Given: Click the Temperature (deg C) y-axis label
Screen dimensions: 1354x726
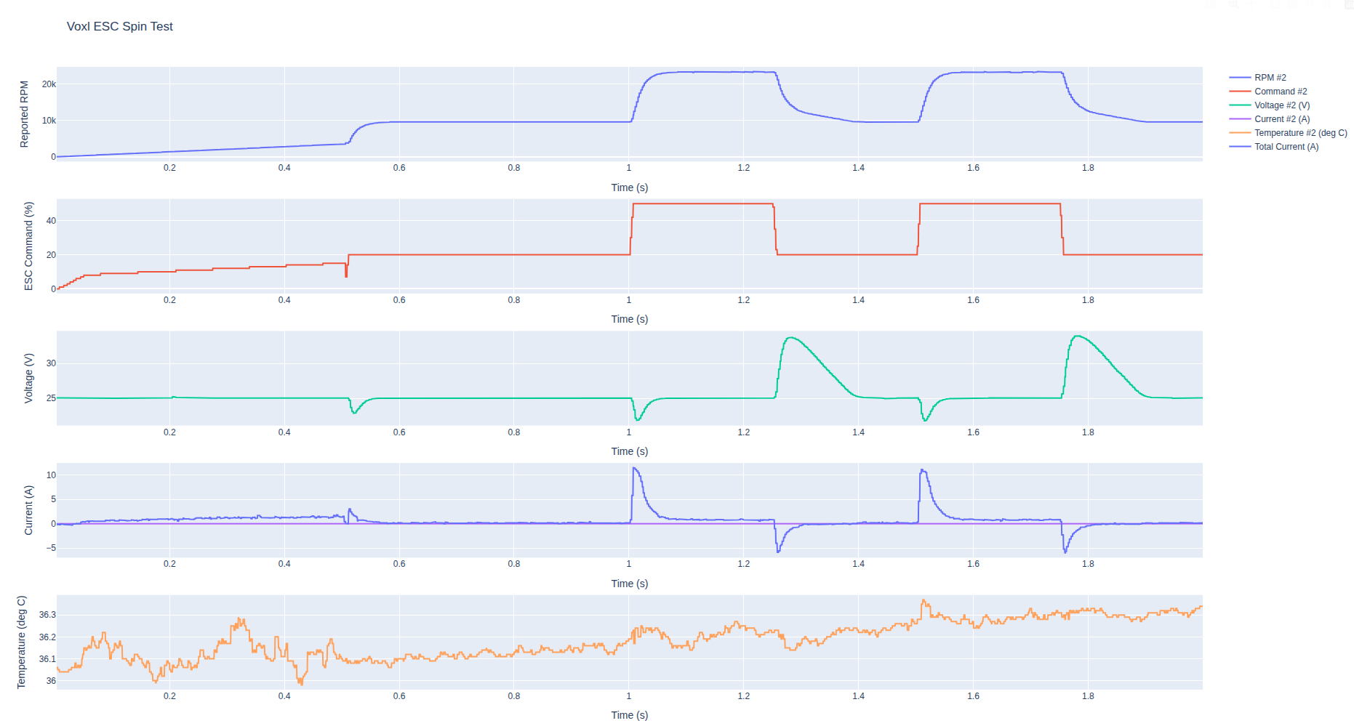Looking at the screenshot, I should tap(22, 642).
